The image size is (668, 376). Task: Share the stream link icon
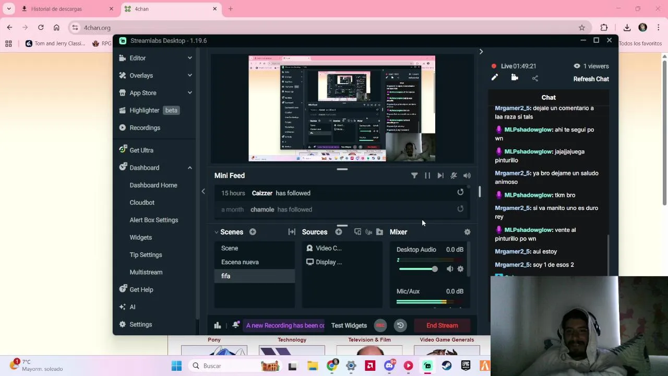pyautogui.click(x=535, y=78)
